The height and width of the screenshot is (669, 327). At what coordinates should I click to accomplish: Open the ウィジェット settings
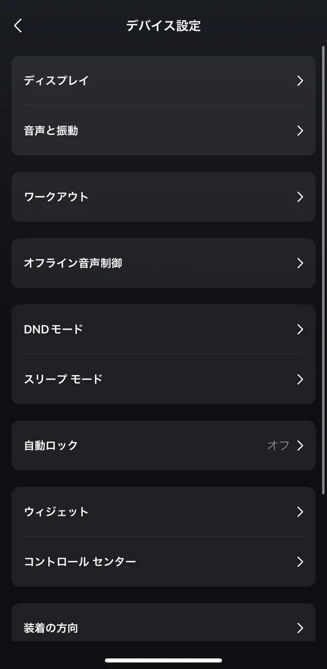[56, 512]
